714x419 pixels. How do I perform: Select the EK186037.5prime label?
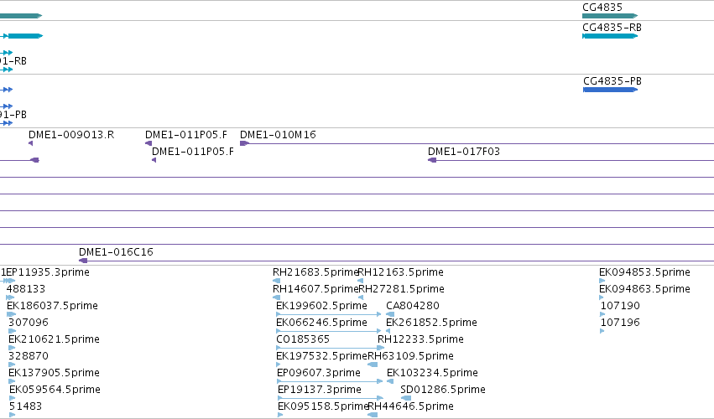[52, 306]
